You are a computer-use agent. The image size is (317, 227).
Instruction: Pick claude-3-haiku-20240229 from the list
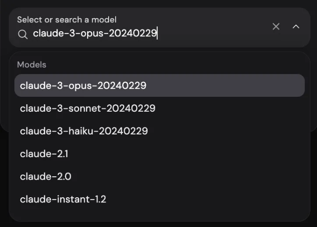(159, 131)
